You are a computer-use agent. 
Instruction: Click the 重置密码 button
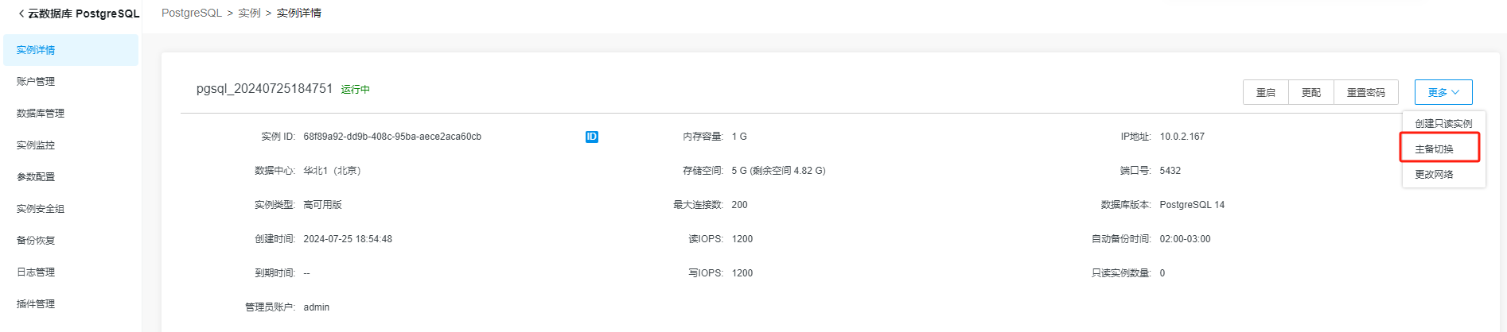(x=1365, y=93)
